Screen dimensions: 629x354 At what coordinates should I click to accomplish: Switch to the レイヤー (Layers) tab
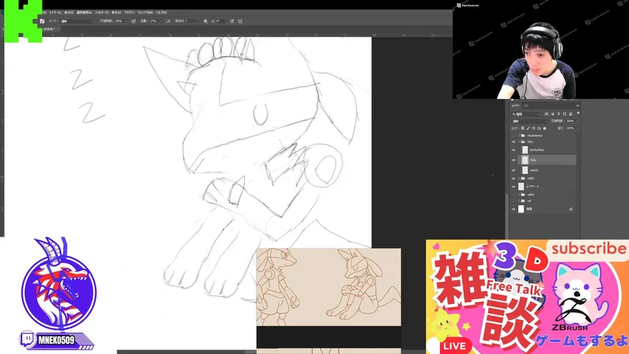515,105
